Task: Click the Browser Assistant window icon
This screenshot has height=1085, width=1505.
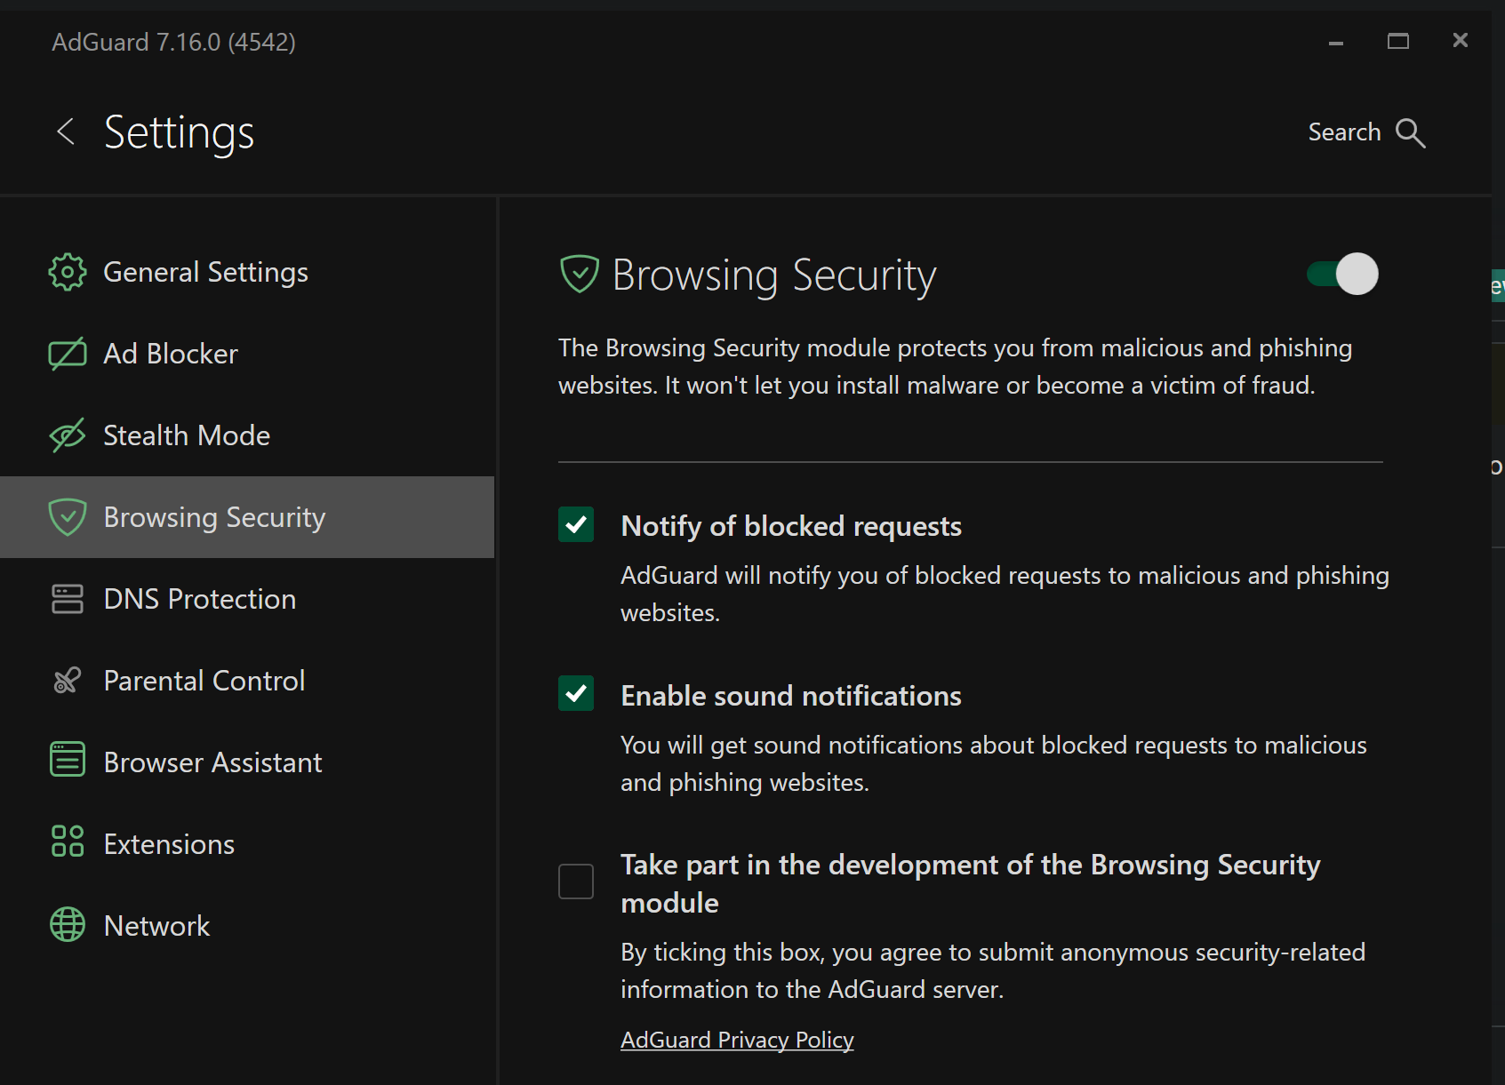Action: click(x=68, y=760)
